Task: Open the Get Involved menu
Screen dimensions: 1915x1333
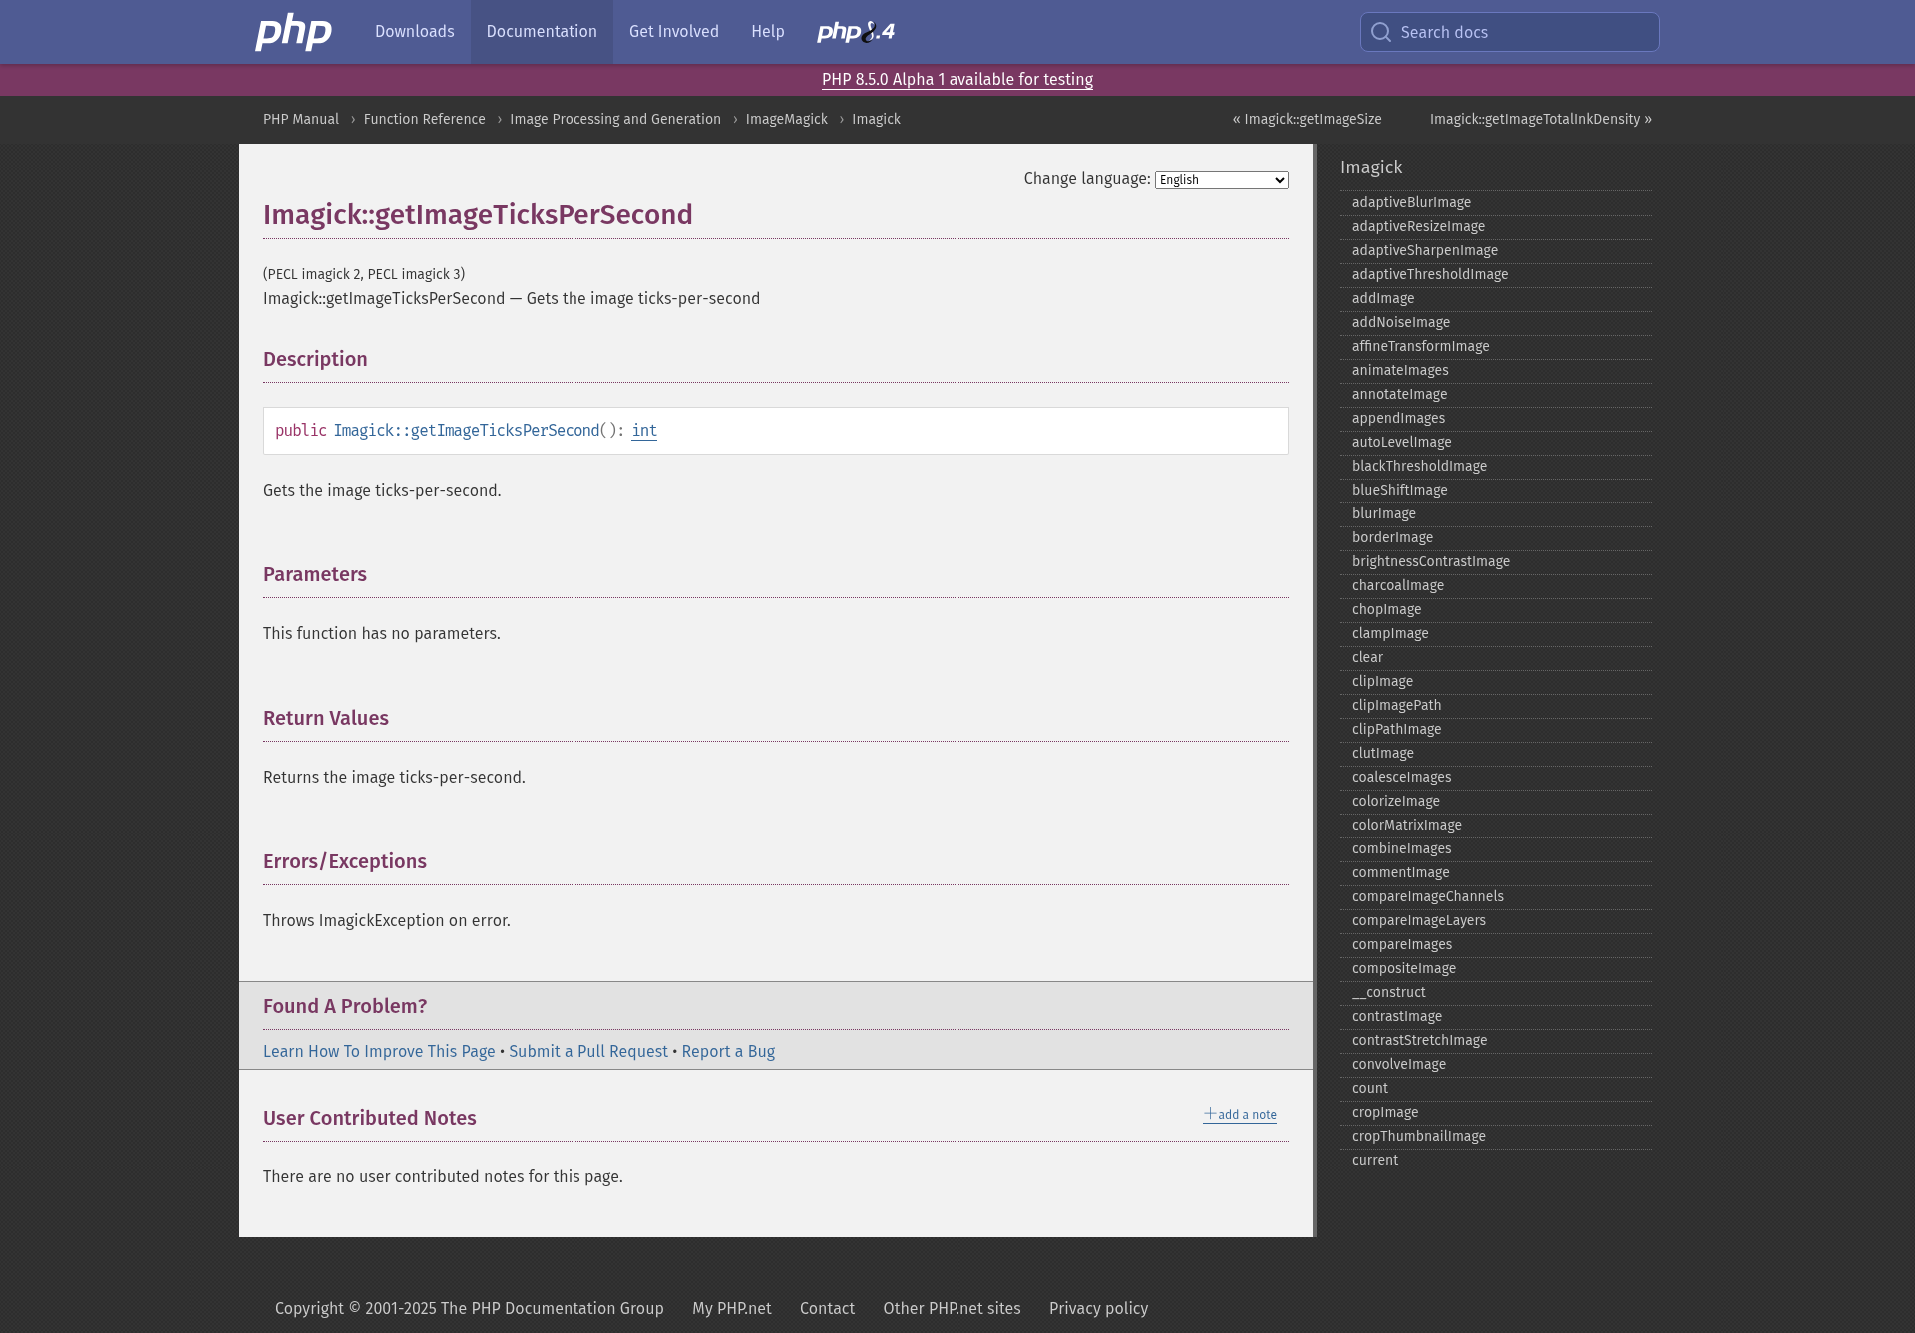Action: pos(674,32)
